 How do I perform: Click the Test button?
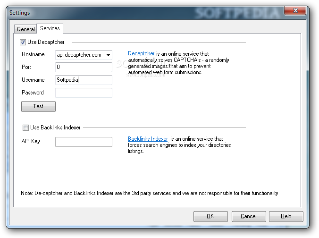(38, 106)
